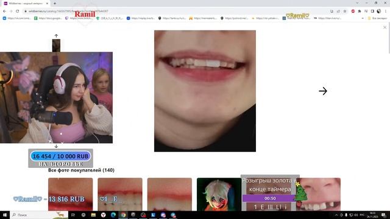The height and width of the screenshot is (219, 390).
Task: Click the taskbar Поиск search box
Action: click(x=39, y=215)
